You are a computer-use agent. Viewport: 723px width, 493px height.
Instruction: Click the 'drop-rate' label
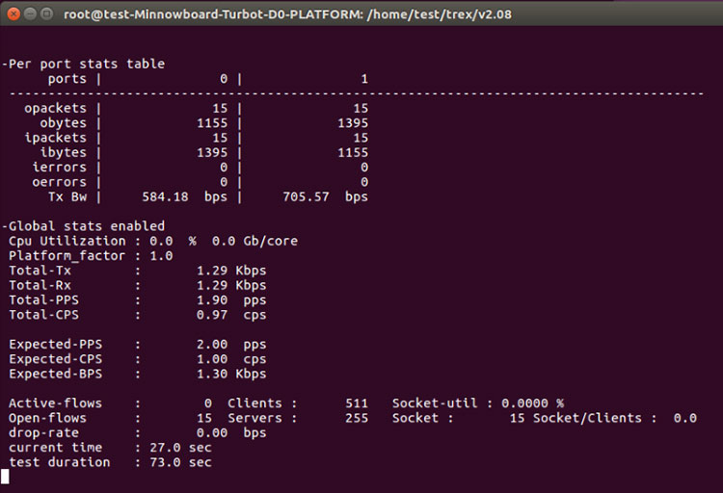pos(43,432)
